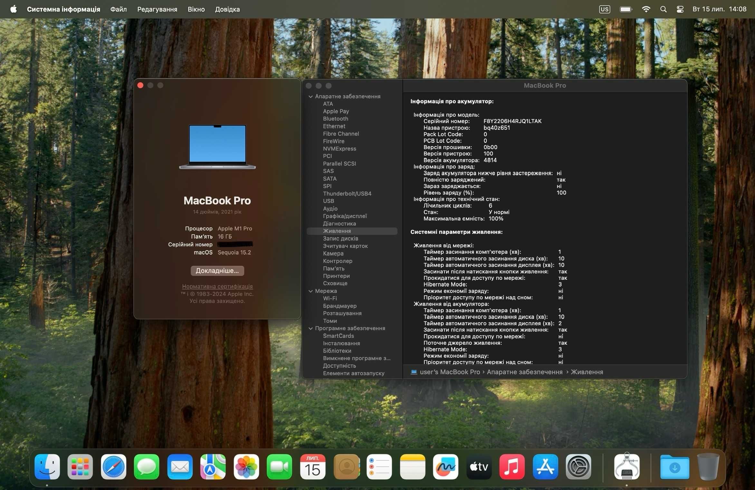Image resolution: width=755 pixels, height=490 pixels.
Task: Select Thunderbolt/USB4 in sidebar
Action: [x=347, y=193]
